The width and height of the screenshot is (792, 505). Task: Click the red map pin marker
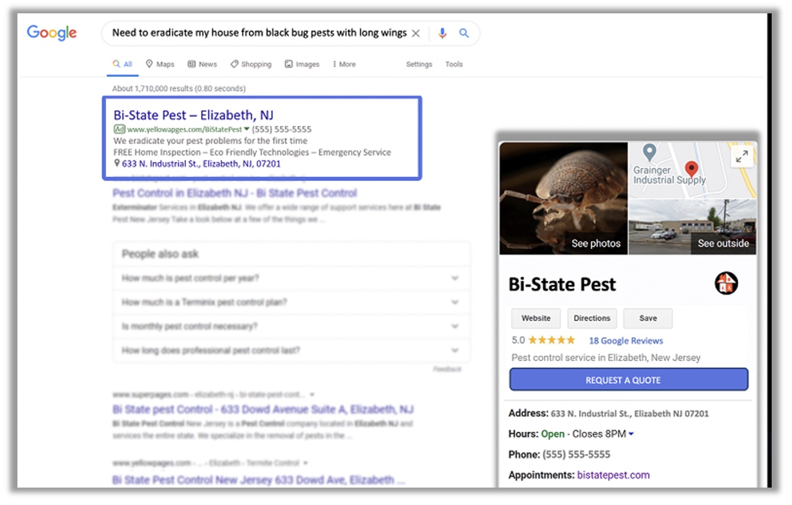tap(691, 169)
